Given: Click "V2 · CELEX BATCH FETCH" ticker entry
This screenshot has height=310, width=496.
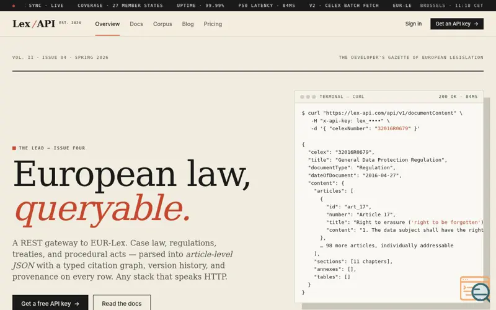Looking at the screenshot, I should pos(344,6).
